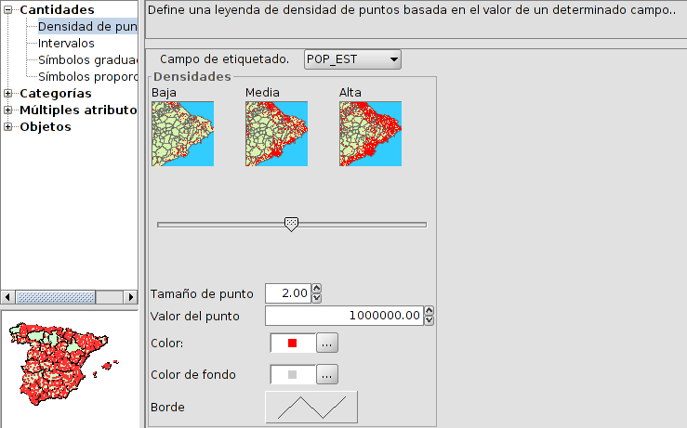
Task: Open the POP_EST field dropdown
Action: click(351, 59)
